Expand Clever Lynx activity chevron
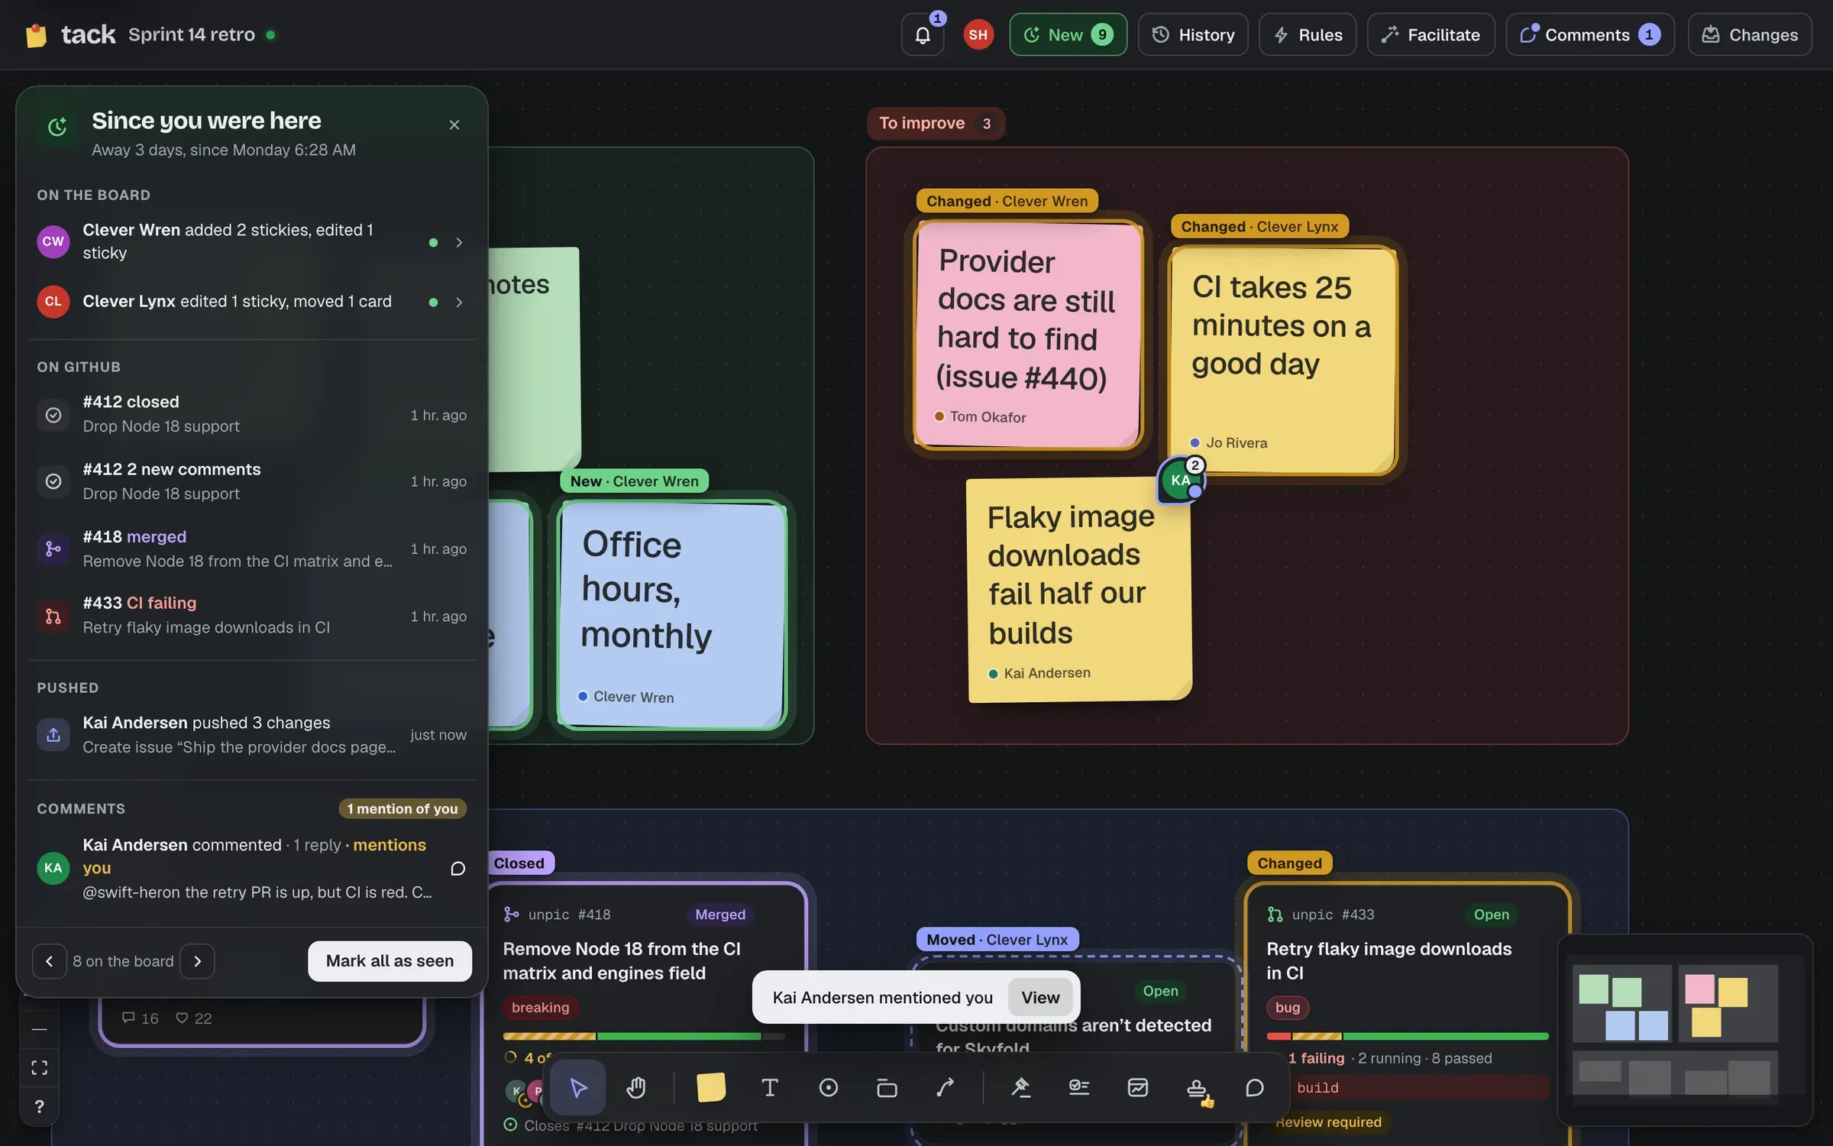The height and width of the screenshot is (1146, 1833). (x=459, y=303)
